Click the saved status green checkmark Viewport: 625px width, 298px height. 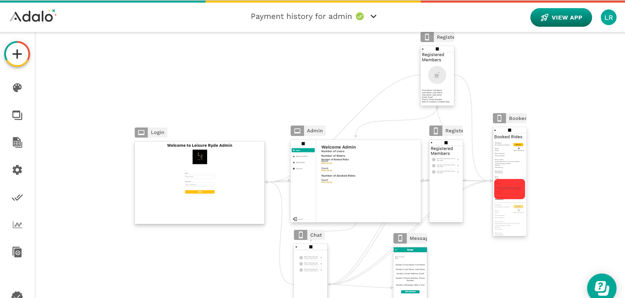coord(360,16)
